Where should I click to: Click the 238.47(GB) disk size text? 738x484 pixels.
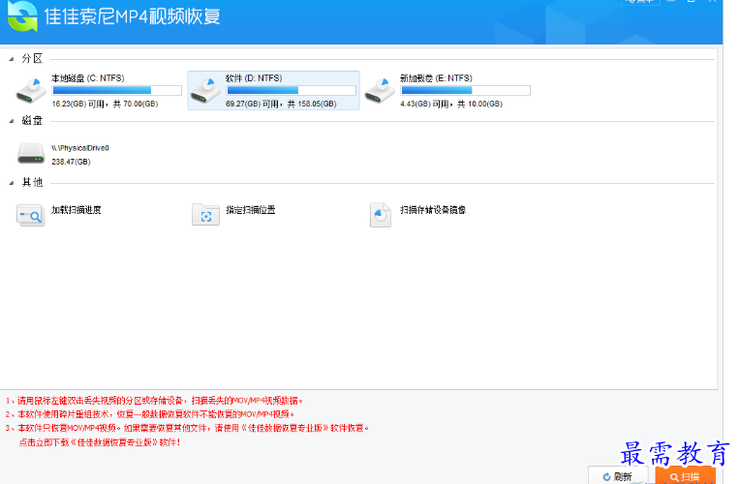71,162
